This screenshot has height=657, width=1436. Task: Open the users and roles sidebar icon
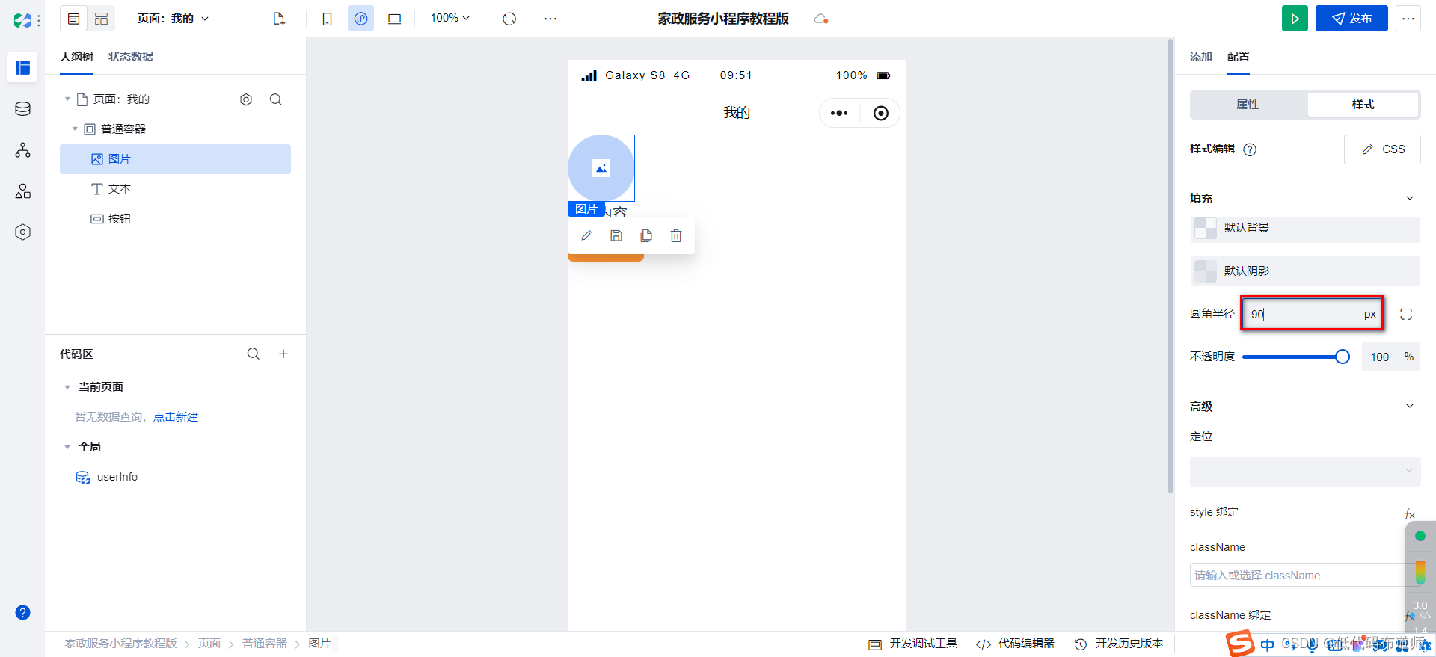23,191
